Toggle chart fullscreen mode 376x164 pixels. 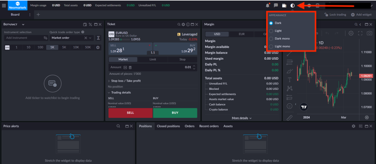pyautogui.click(x=360, y=33)
